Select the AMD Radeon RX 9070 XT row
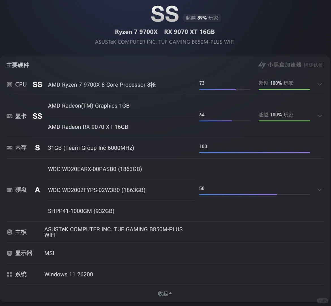This screenshot has width=331, height=306. tap(88, 127)
